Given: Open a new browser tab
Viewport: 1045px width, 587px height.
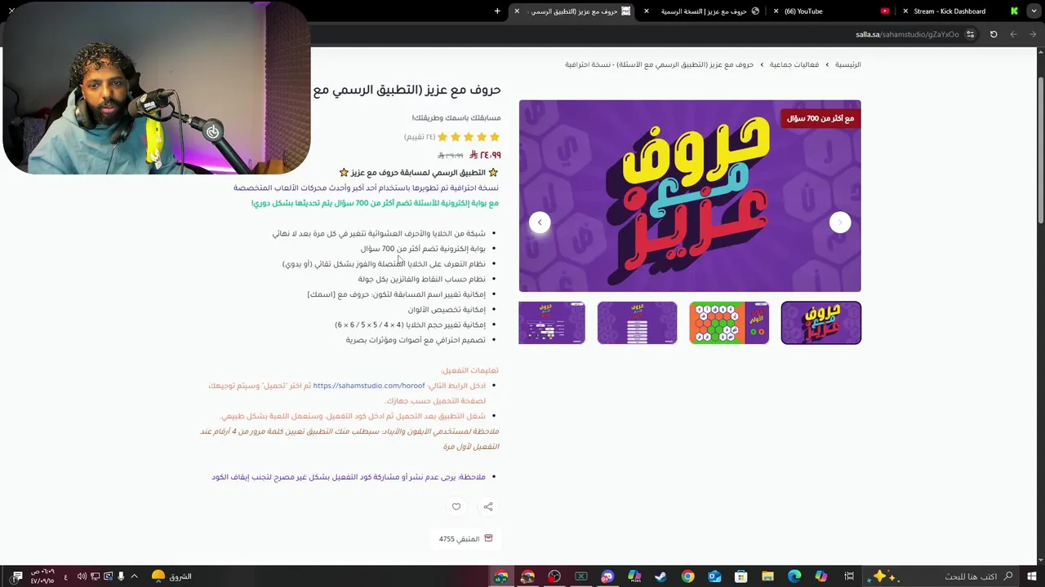Looking at the screenshot, I should [x=497, y=11].
